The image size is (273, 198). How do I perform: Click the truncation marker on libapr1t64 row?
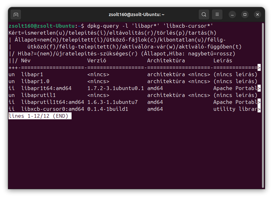click(259, 88)
